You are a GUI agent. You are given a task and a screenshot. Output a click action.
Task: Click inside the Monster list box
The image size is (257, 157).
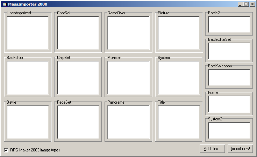pos(128,77)
